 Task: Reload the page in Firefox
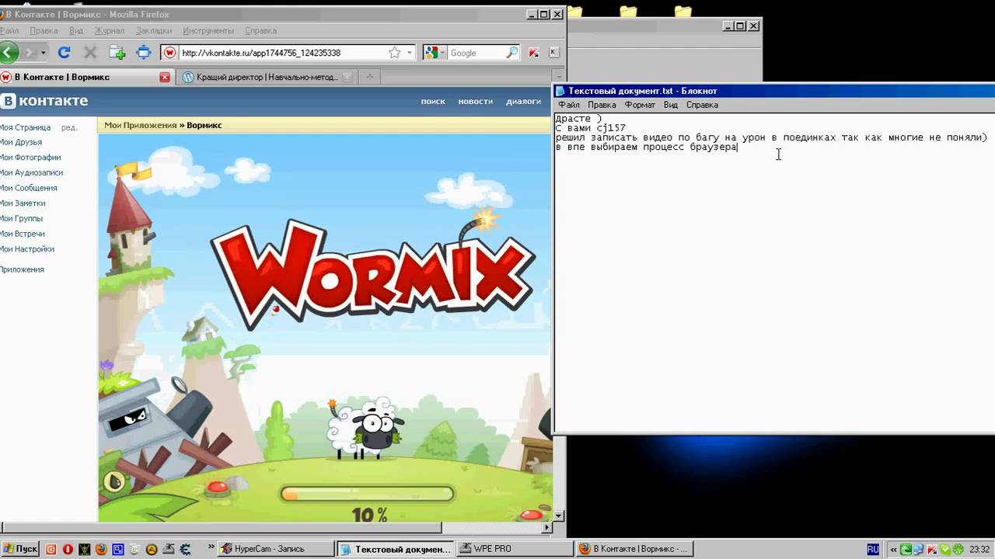(x=65, y=53)
